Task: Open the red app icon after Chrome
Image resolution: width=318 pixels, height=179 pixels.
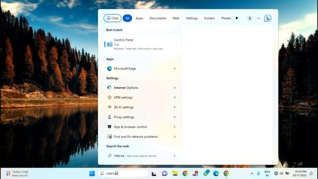Action: coord(195,174)
